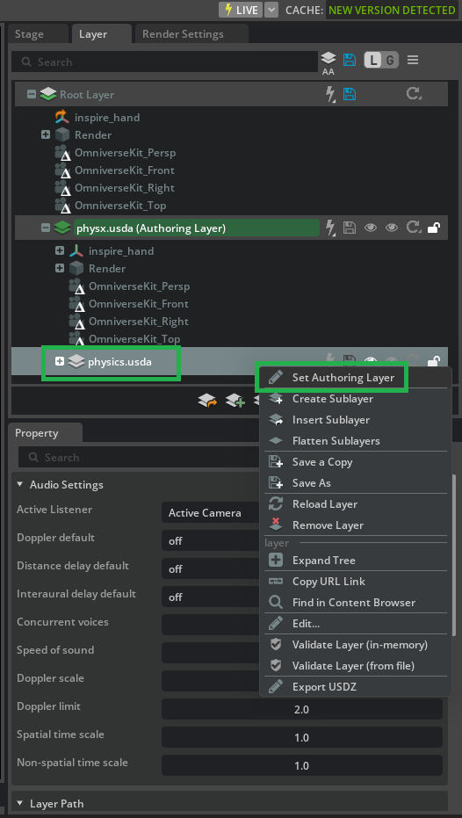
Task: Open the Active Listener dropdown
Action: pos(212,513)
